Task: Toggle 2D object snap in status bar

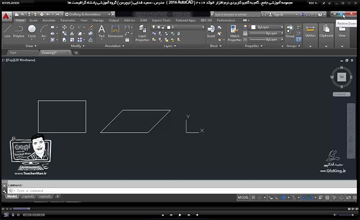Action: click(x=310, y=198)
